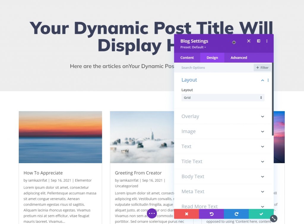Switch to Design tab
This screenshot has height=224, width=304.
coord(212,58)
